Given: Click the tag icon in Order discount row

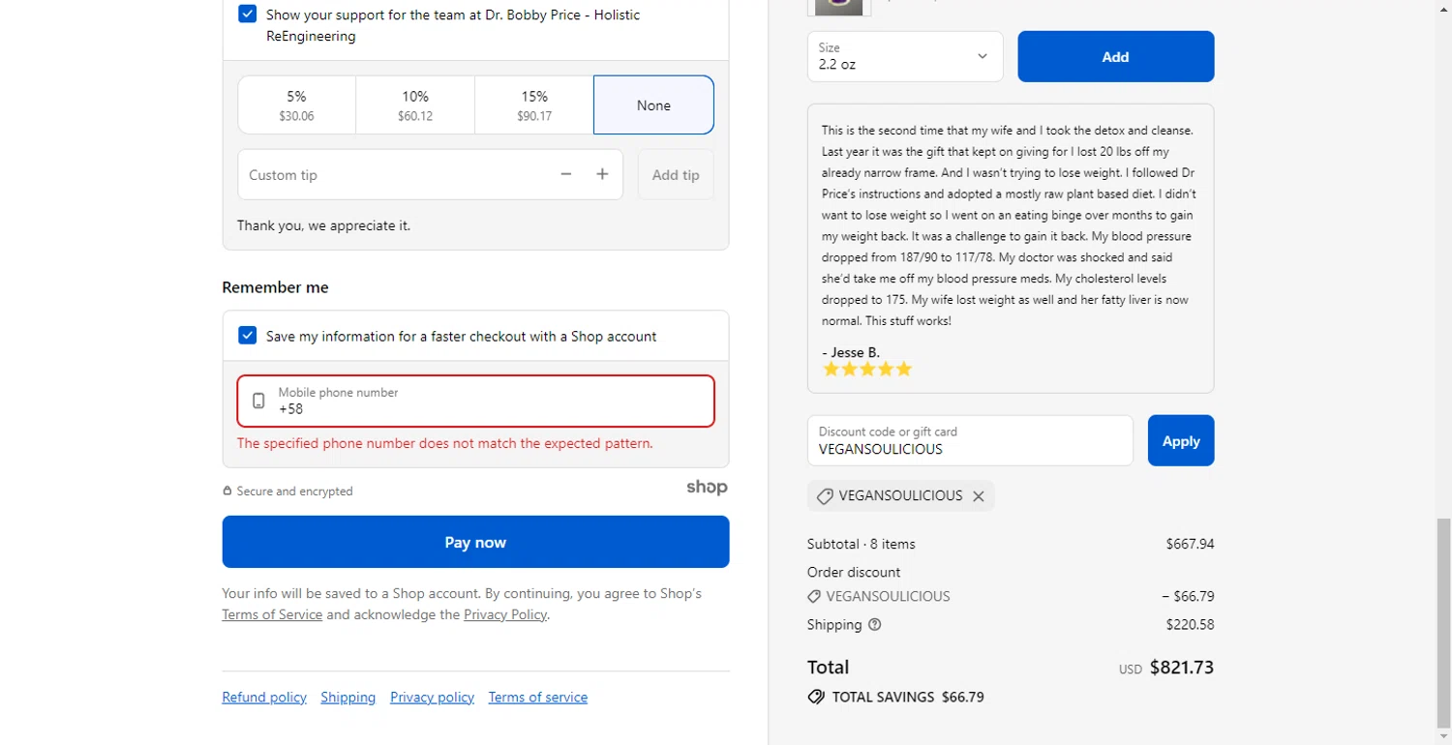Looking at the screenshot, I should [815, 596].
